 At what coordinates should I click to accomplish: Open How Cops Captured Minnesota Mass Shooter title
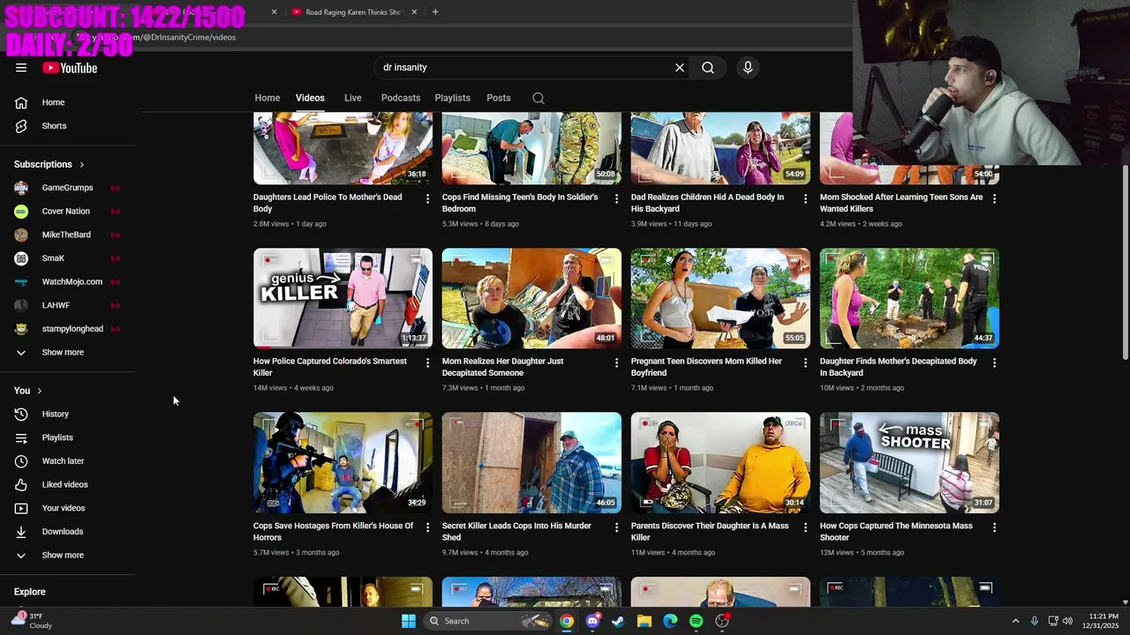pos(896,532)
